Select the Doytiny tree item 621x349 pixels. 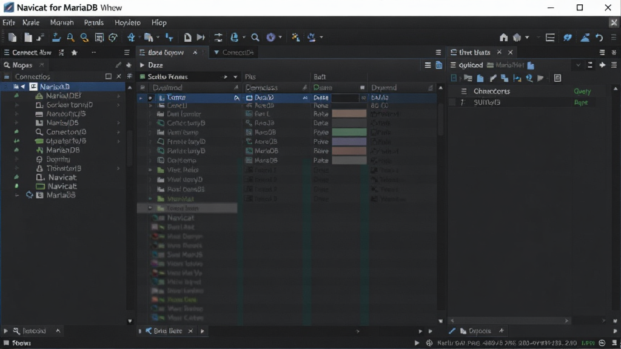click(x=58, y=159)
